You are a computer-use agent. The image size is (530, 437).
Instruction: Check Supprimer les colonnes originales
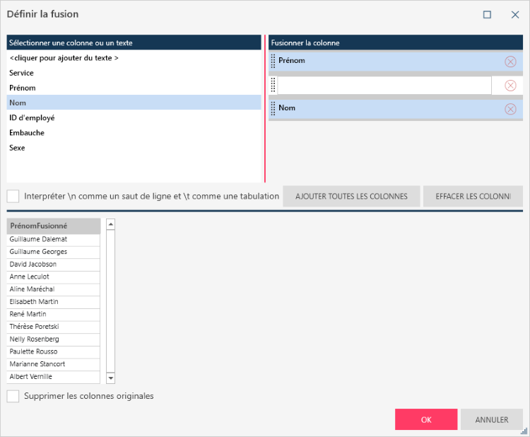[x=13, y=396]
